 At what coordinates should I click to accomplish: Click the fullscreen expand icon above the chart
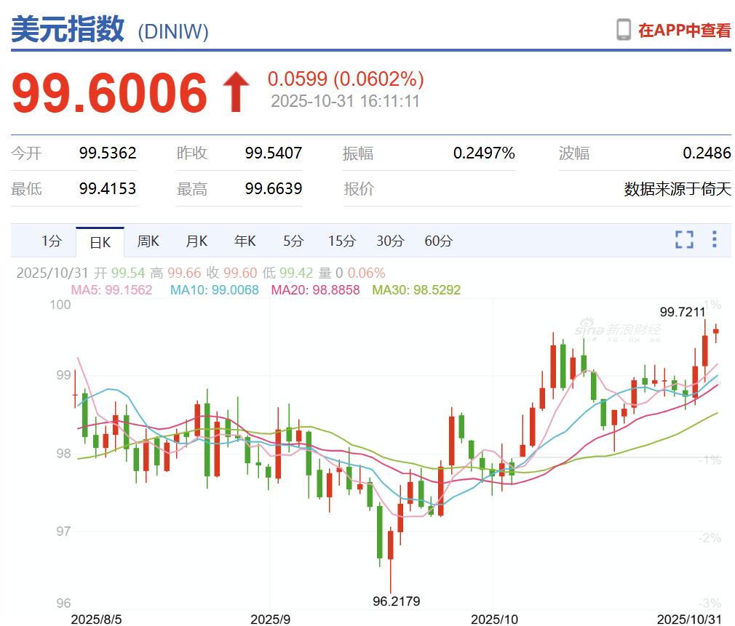click(x=683, y=240)
